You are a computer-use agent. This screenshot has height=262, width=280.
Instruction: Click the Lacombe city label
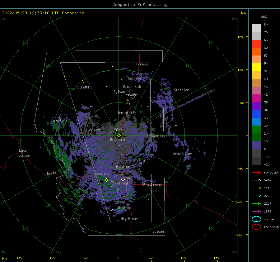coord(134,78)
